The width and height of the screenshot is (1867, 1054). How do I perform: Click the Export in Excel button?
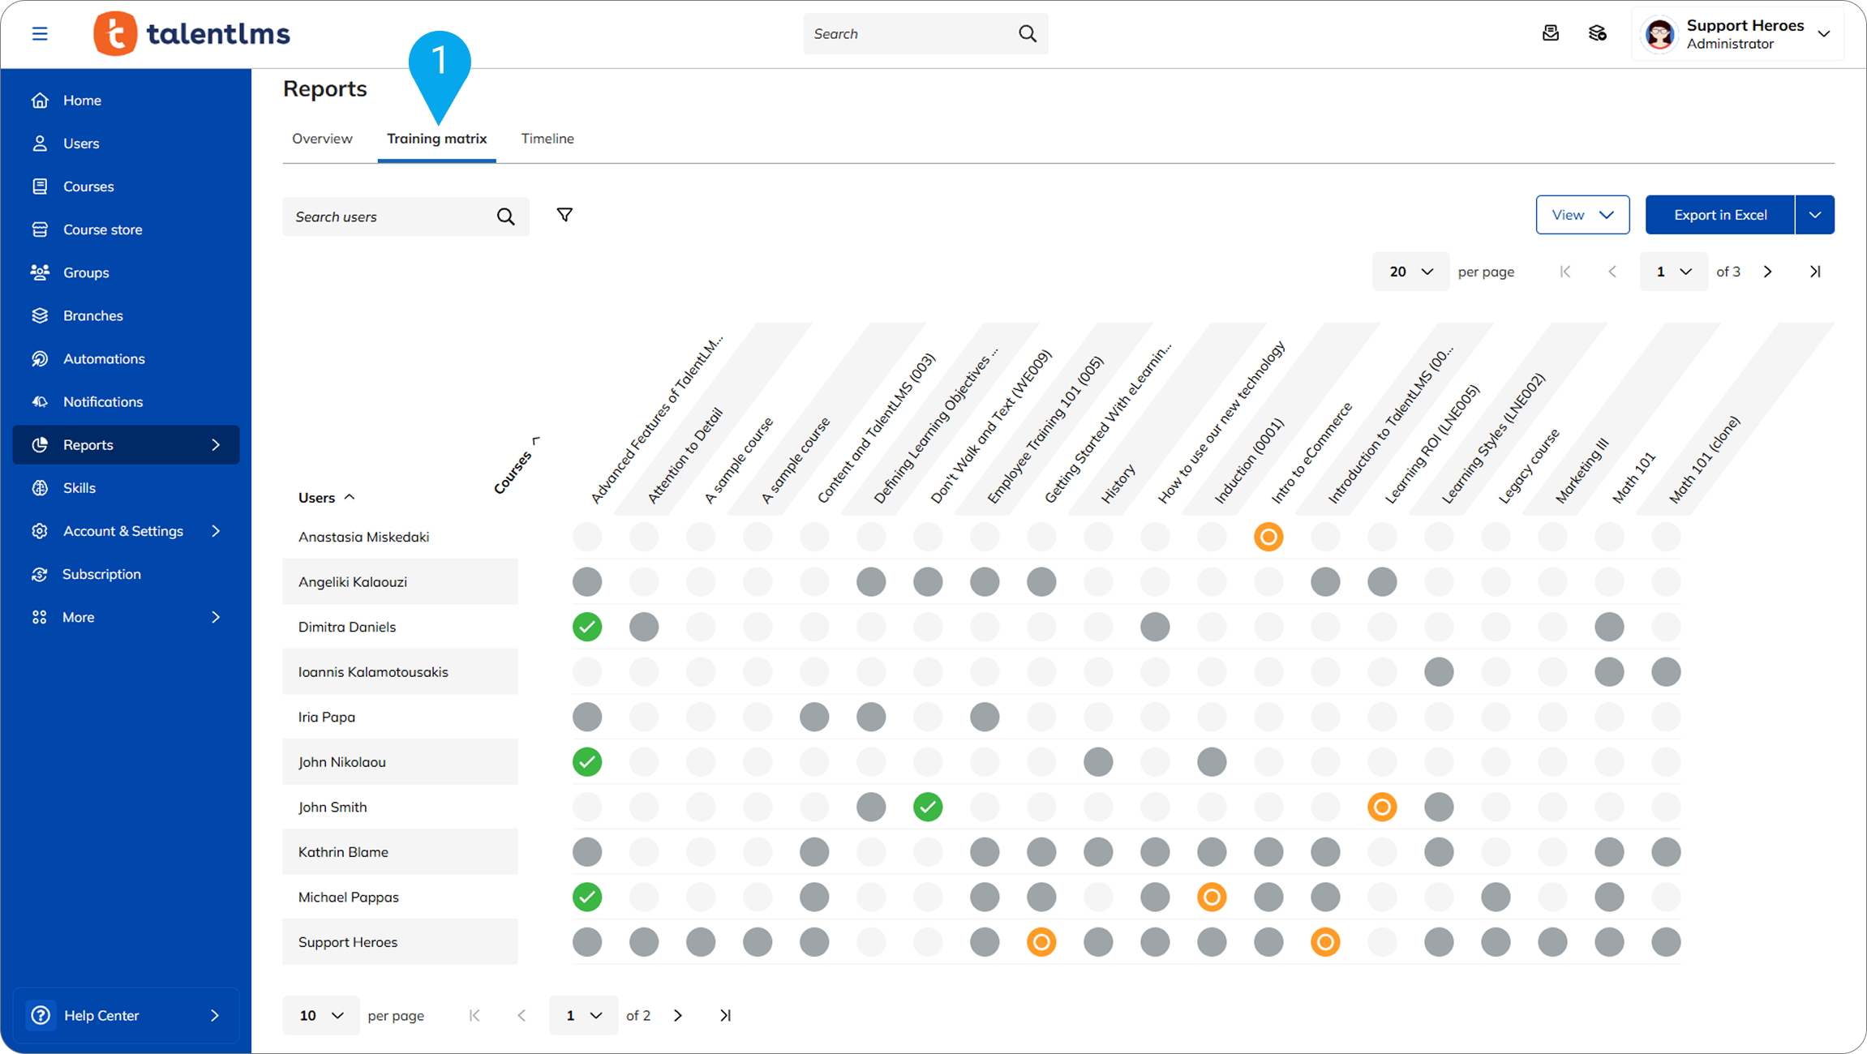[1719, 215]
